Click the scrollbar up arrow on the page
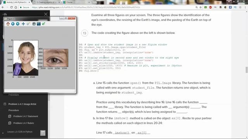The image size is (248, 139). 246,12
